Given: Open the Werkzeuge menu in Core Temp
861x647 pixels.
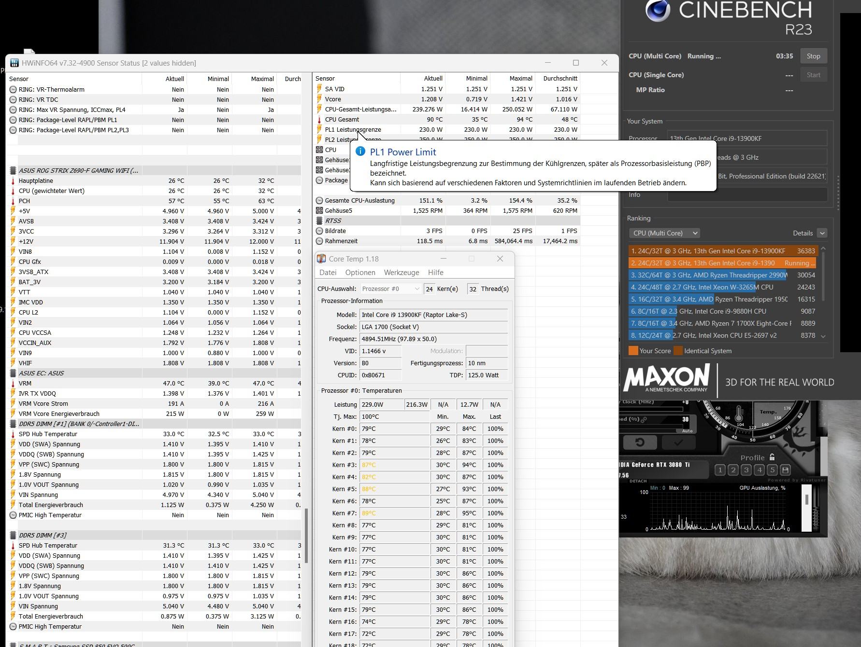Looking at the screenshot, I should pos(402,273).
